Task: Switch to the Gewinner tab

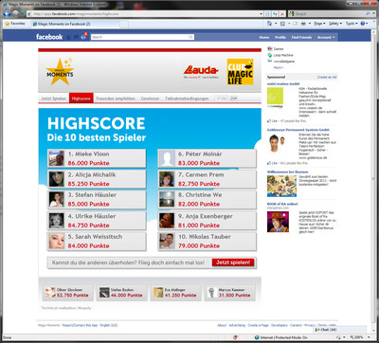Action: [150, 99]
